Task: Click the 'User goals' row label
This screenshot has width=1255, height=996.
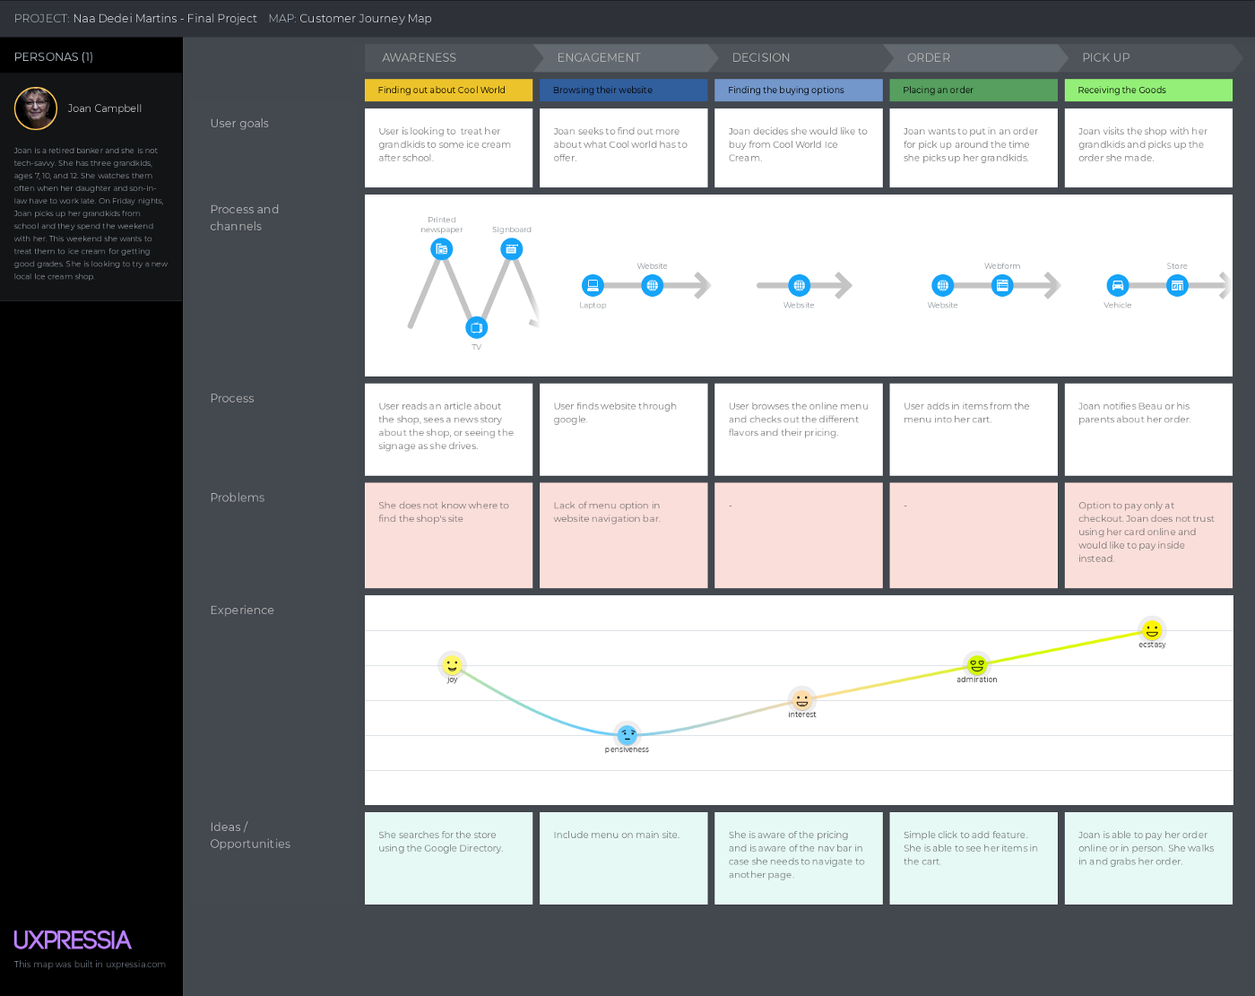Action: pyautogui.click(x=239, y=124)
